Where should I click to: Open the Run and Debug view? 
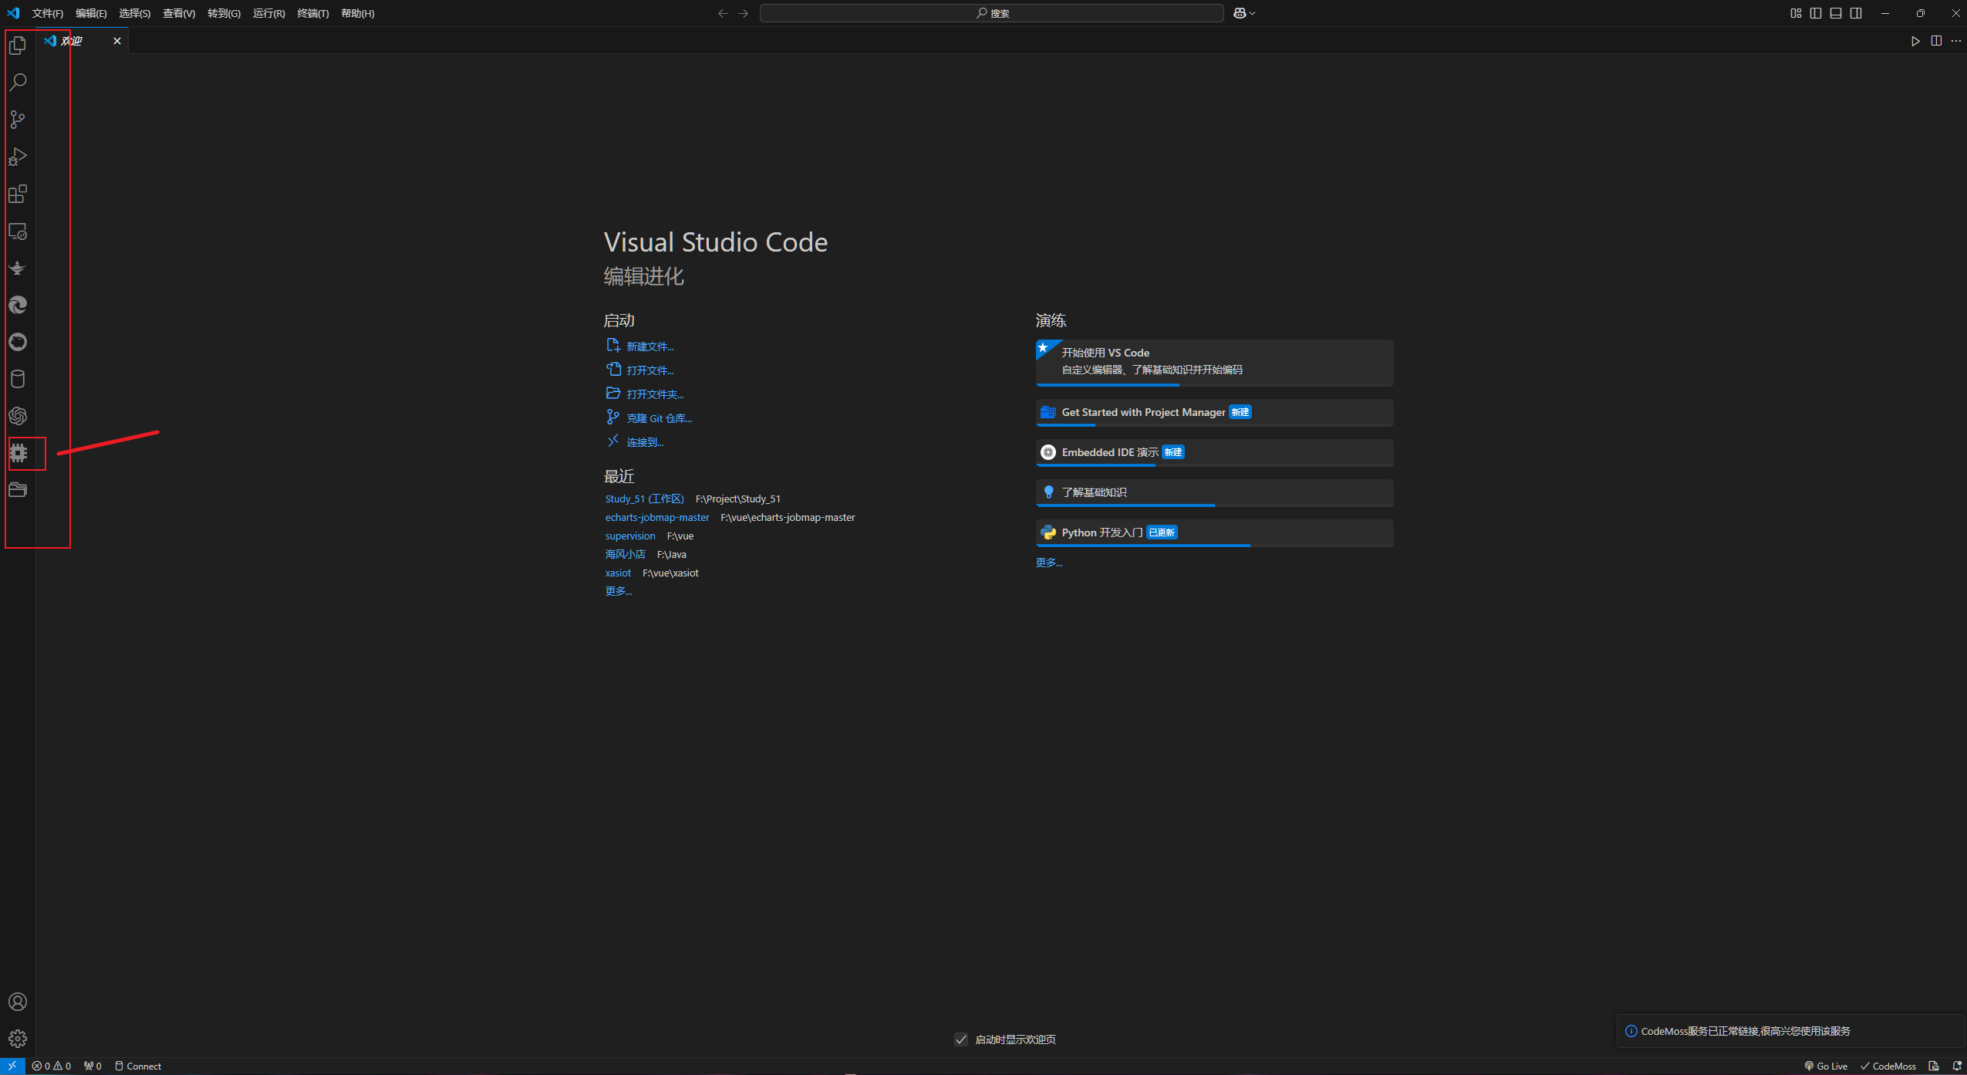[18, 157]
